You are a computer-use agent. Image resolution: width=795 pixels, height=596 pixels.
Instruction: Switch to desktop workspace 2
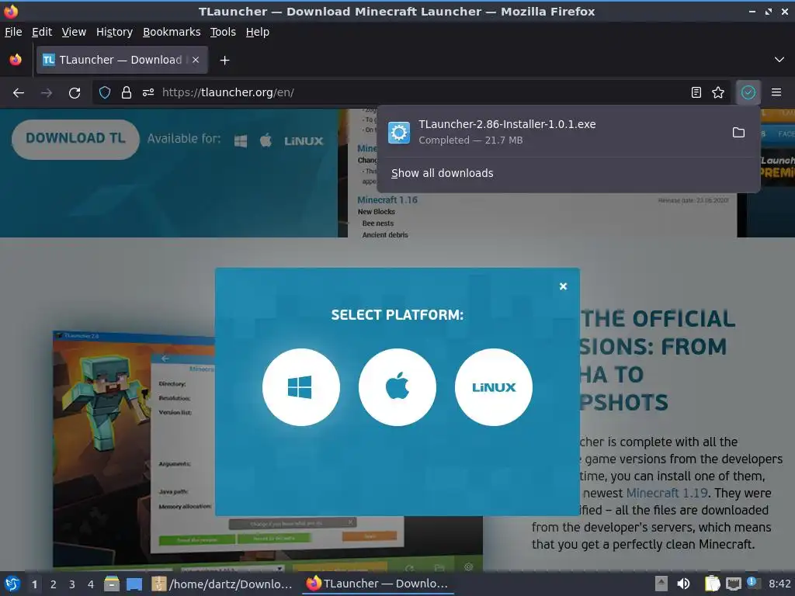click(54, 584)
